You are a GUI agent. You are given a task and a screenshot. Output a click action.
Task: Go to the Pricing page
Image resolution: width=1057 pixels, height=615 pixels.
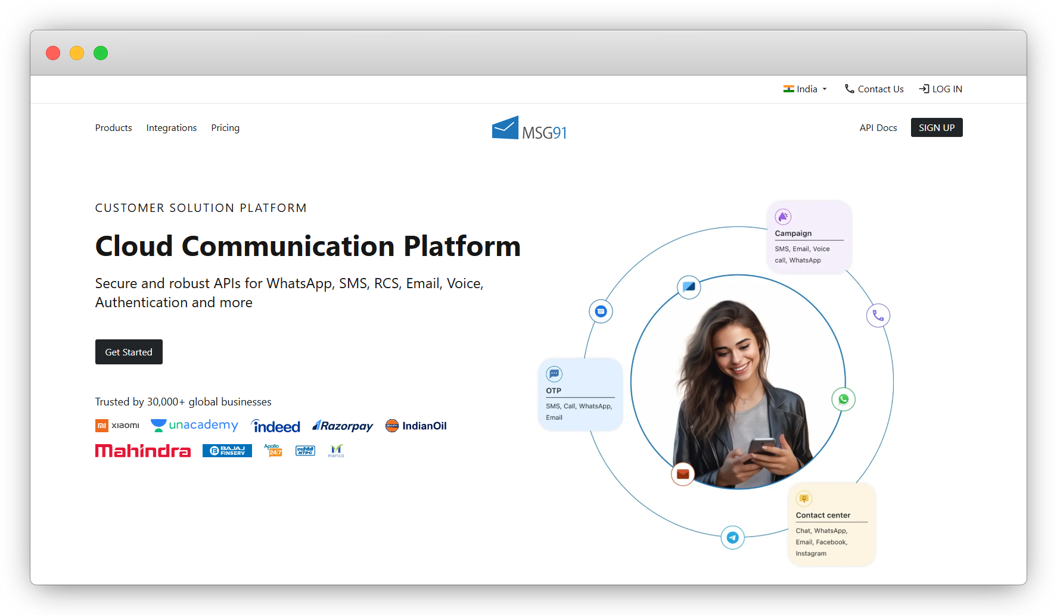(x=225, y=127)
